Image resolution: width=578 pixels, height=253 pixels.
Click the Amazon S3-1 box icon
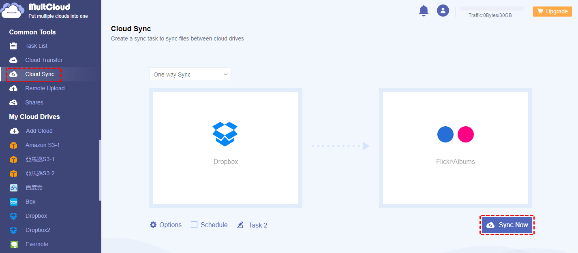click(14, 145)
